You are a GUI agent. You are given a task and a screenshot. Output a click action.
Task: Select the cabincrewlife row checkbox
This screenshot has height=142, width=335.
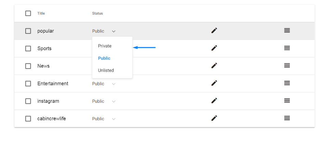pyautogui.click(x=28, y=119)
